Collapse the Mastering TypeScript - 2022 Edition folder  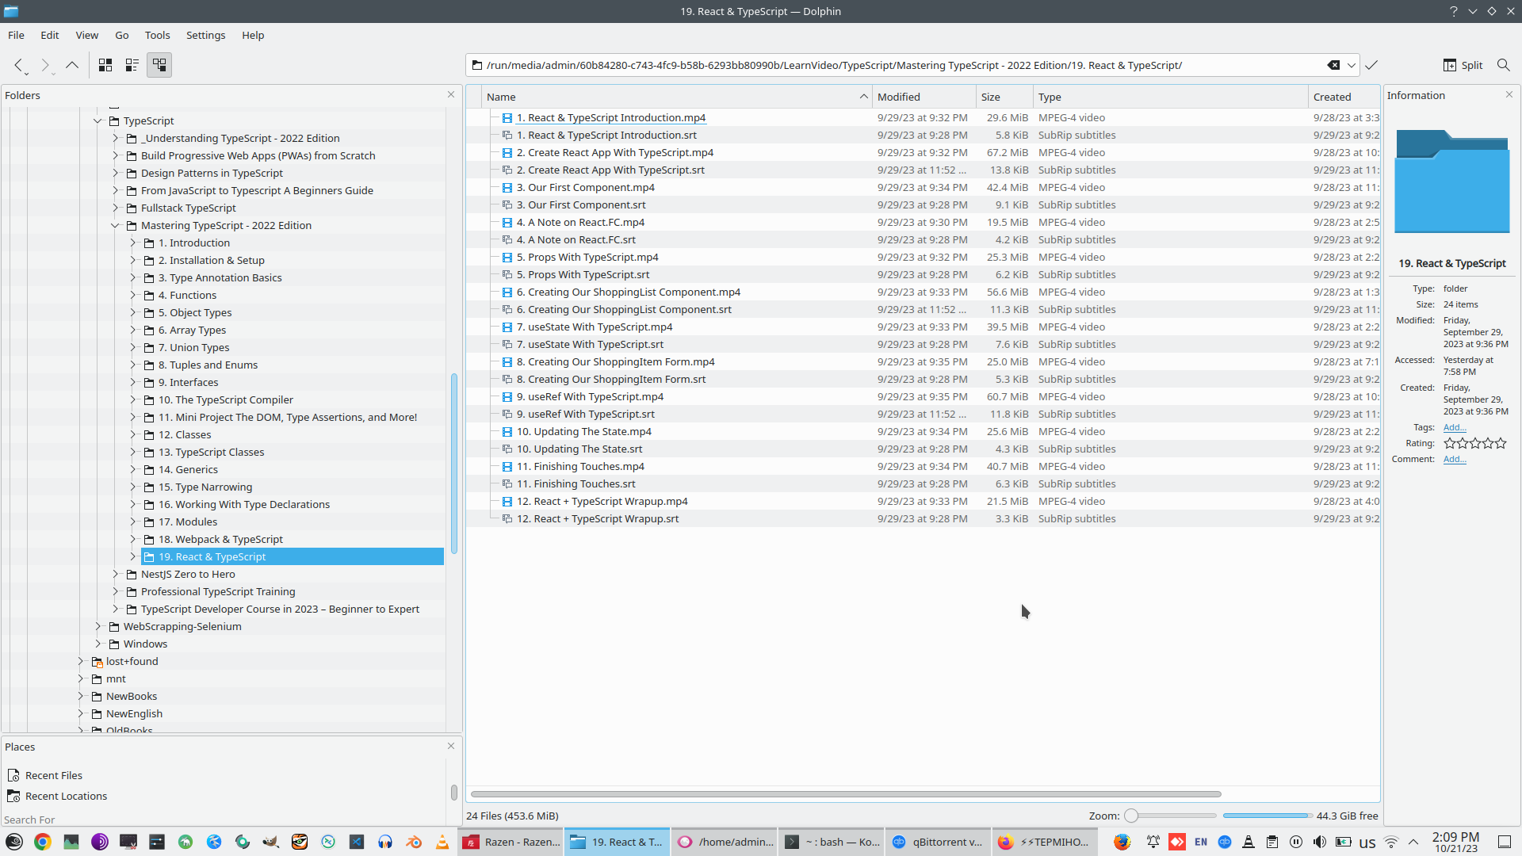click(116, 225)
